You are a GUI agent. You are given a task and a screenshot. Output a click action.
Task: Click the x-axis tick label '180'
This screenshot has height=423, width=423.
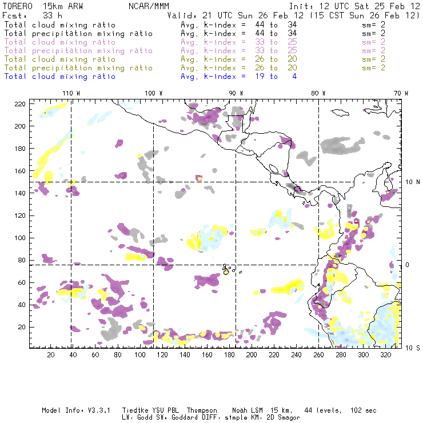tap(229, 355)
